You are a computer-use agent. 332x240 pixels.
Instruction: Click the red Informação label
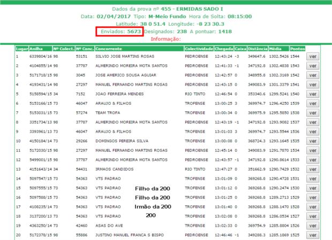pyautogui.click(x=166, y=39)
